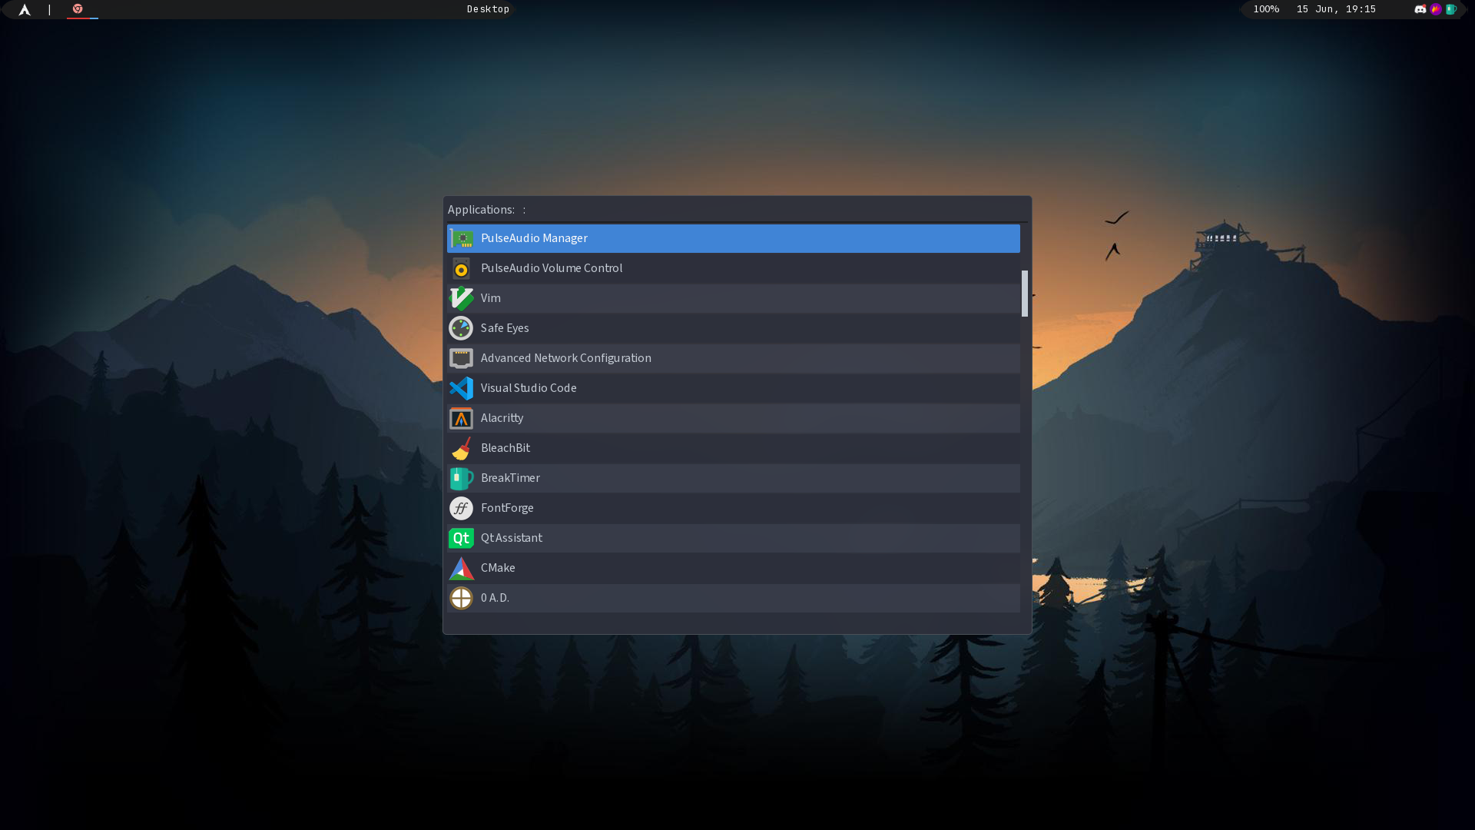The height and width of the screenshot is (830, 1475).
Task: Switch to the Chrome workspace icon
Action: click(x=78, y=8)
